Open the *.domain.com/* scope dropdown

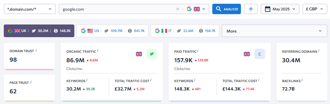point(30,9)
